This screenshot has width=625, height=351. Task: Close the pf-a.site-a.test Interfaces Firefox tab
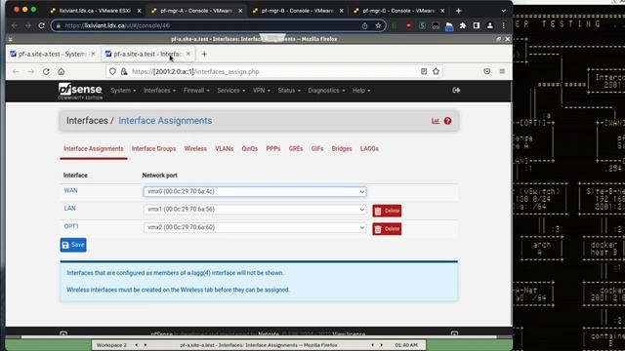point(188,54)
